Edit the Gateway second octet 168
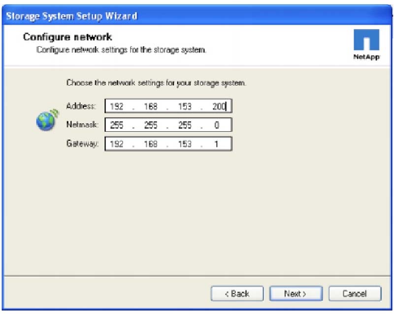394x314 pixels. 151,144
